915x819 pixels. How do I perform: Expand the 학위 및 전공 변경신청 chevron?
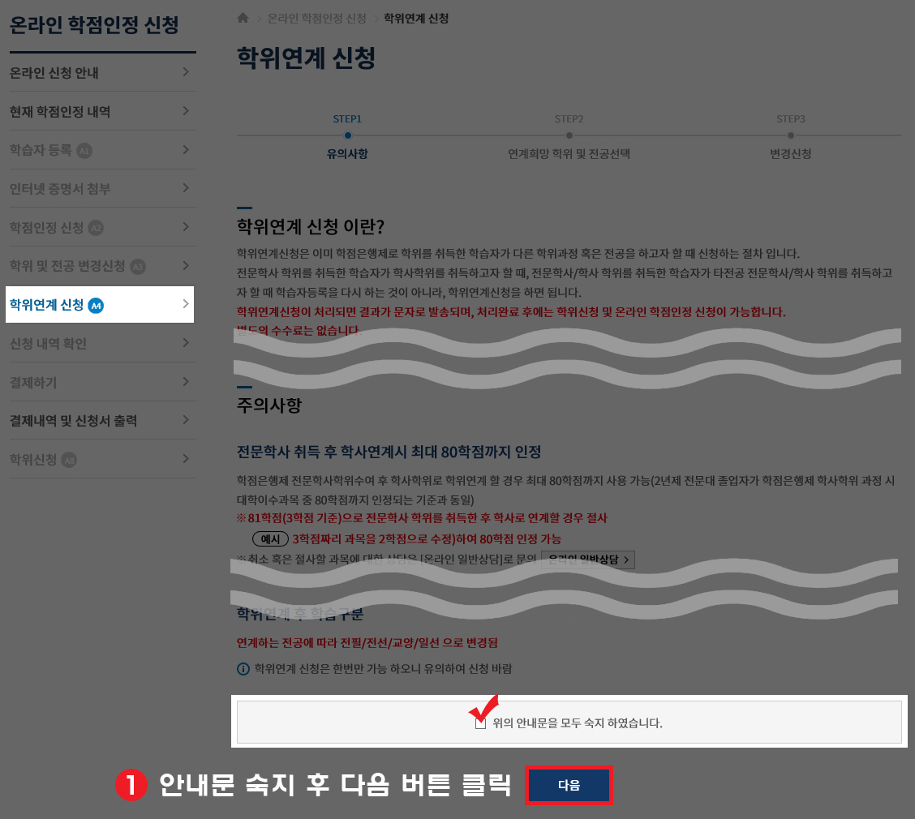(186, 266)
